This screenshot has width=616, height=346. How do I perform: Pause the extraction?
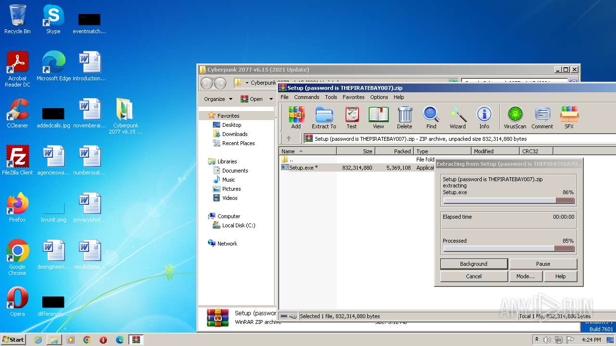pos(543,264)
